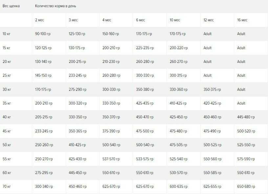Select the "500-520 гр" cell
Image resolution: width=268 pixels, height=194 pixels.
(x=246, y=131)
